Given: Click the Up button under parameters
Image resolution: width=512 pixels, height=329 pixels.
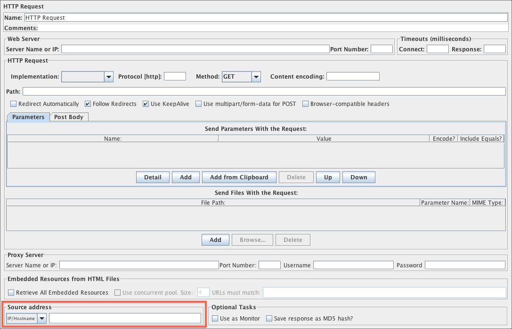Looking at the screenshot, I should pos(328,177).
